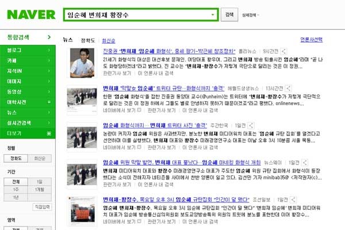The width and height of the screenshot is (345, 230).
Task: Select 정확도 sort toggle in sidebar
Action: click(x=16, y=159)
